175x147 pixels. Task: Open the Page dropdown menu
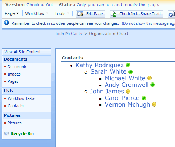pos(12,13)
